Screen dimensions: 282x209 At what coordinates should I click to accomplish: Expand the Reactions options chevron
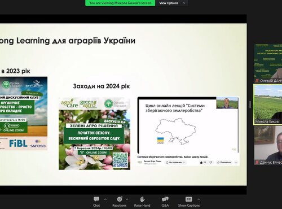(x=127, y=199)
